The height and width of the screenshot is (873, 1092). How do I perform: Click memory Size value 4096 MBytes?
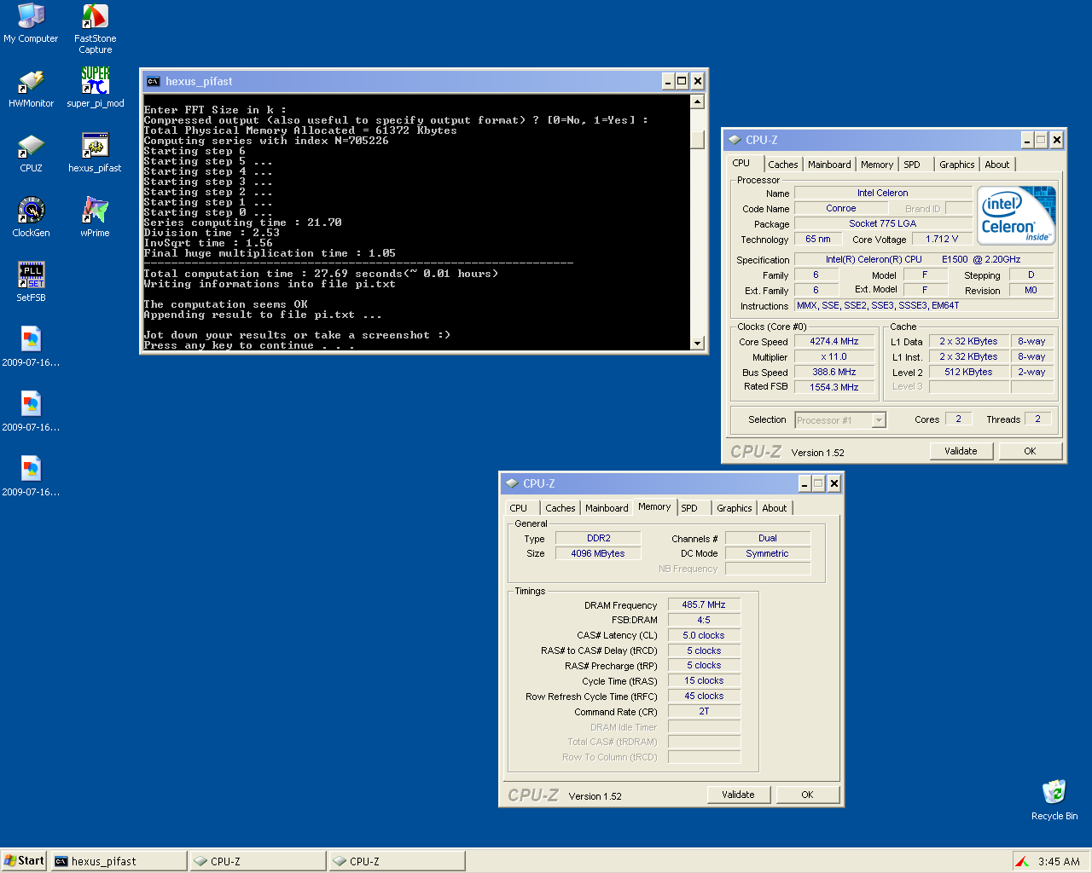pyautogui.click(x=598, y=553)
